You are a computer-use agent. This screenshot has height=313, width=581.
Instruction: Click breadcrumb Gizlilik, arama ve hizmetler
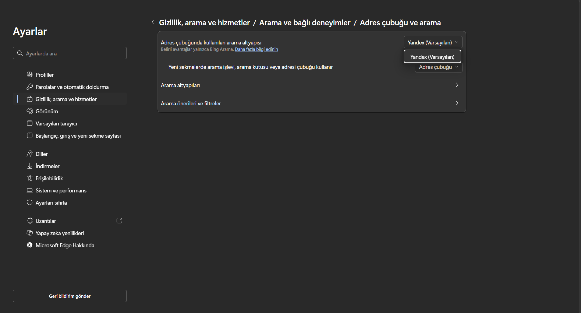(204, 23)
